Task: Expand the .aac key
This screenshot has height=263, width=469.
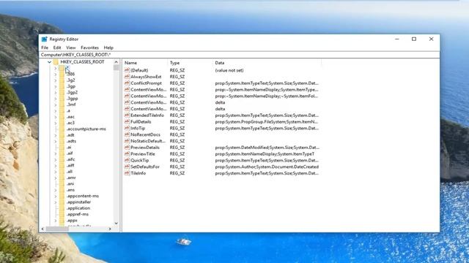Action: (56, 117)
